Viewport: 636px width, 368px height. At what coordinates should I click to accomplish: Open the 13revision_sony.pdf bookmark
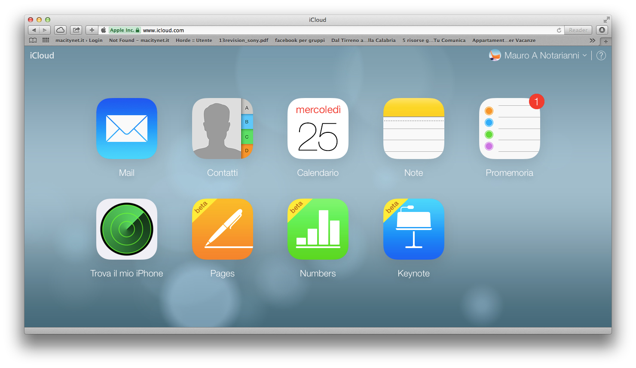tap(244, 40)
